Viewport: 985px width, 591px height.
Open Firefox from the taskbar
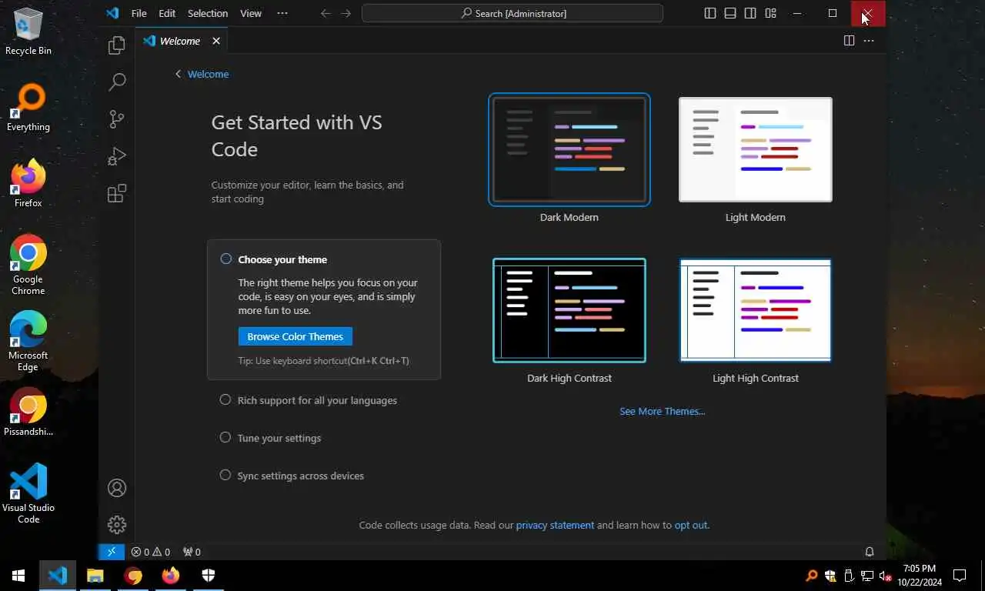[170, 576]
